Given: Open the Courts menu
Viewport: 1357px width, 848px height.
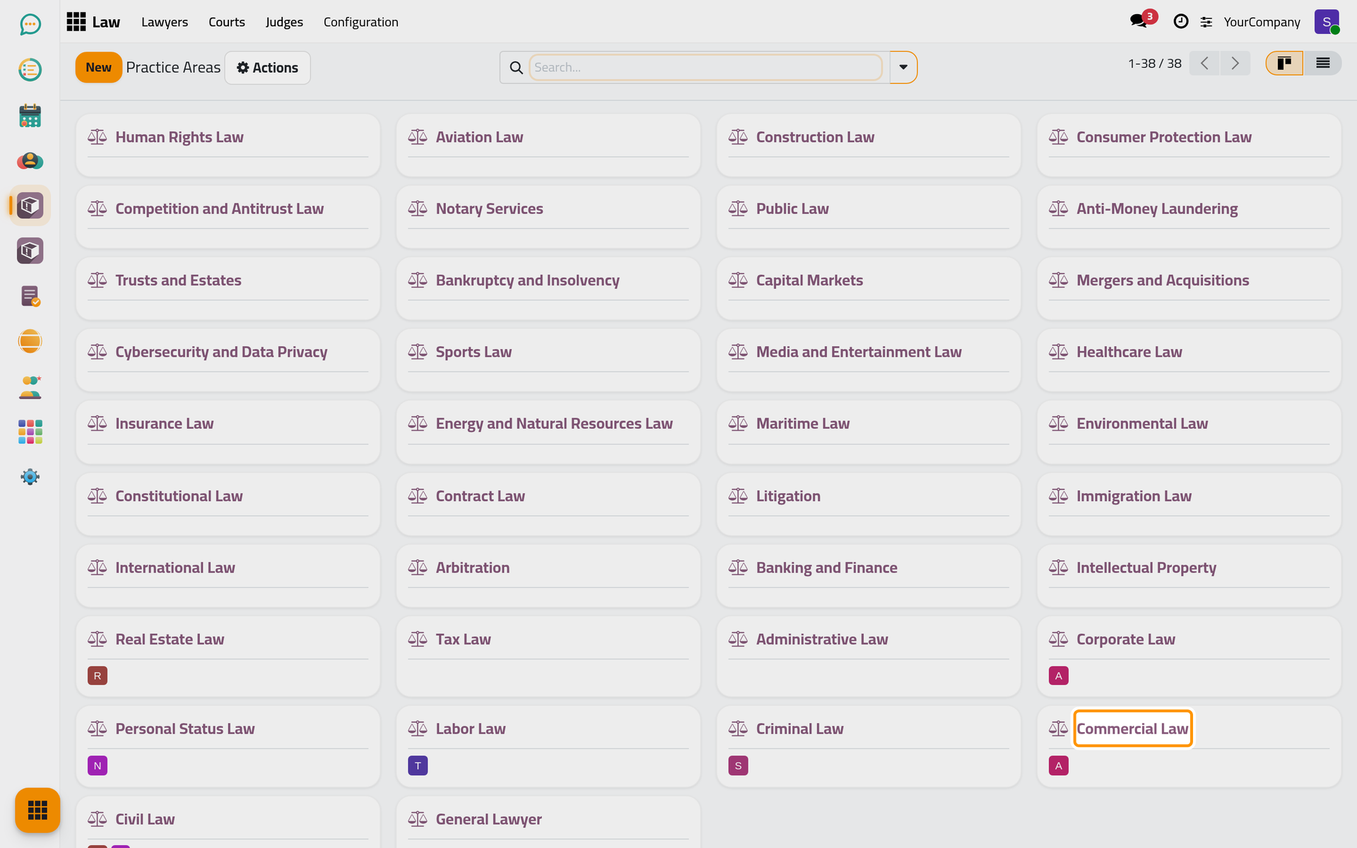Looking at the screenshot, I should click(x=227, y=22).
